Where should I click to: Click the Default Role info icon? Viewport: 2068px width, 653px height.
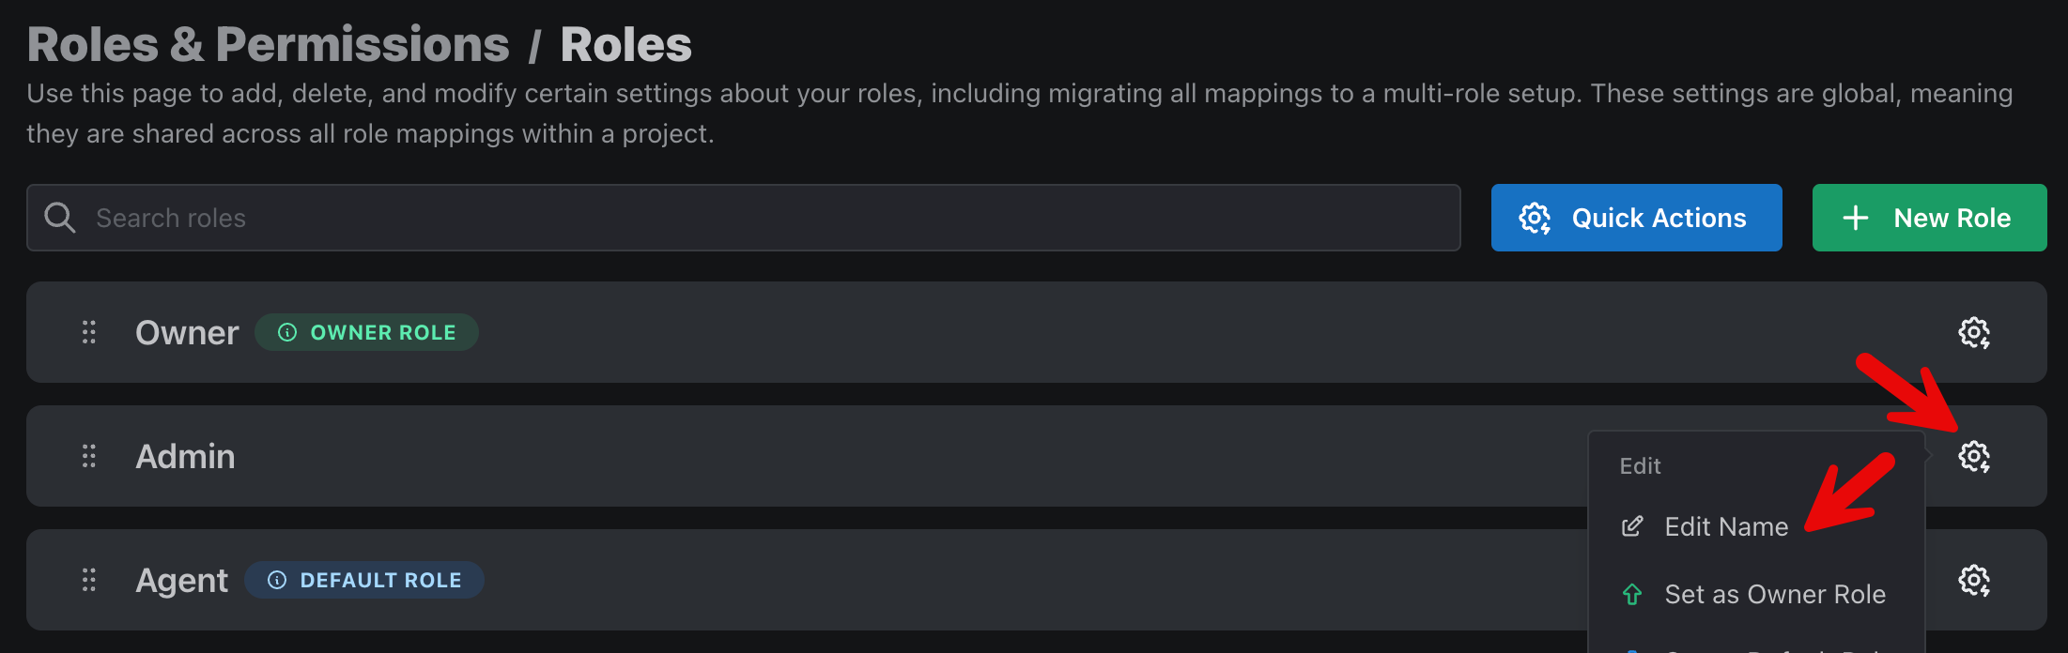pos(277,580)
